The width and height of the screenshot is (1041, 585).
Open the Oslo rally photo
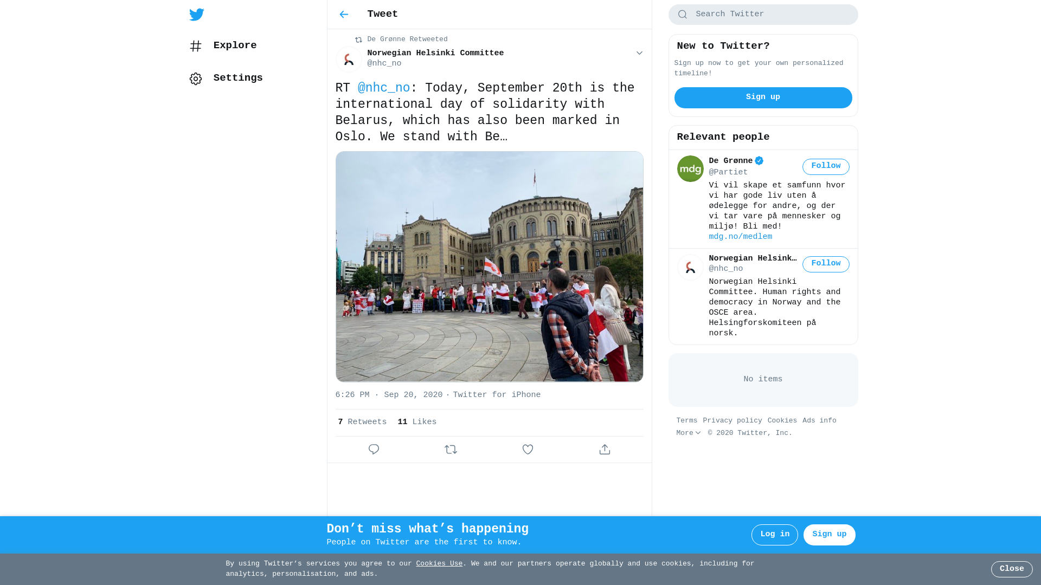pyautogui.click(x=489, y=266)
